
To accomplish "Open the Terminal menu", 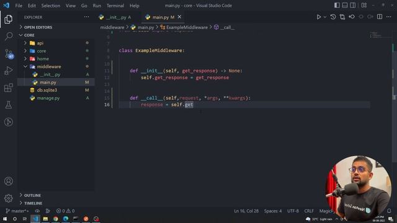I will 115,6.
